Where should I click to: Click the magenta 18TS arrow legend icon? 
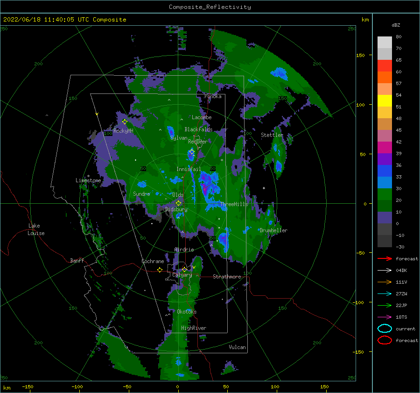click(385, 317)
